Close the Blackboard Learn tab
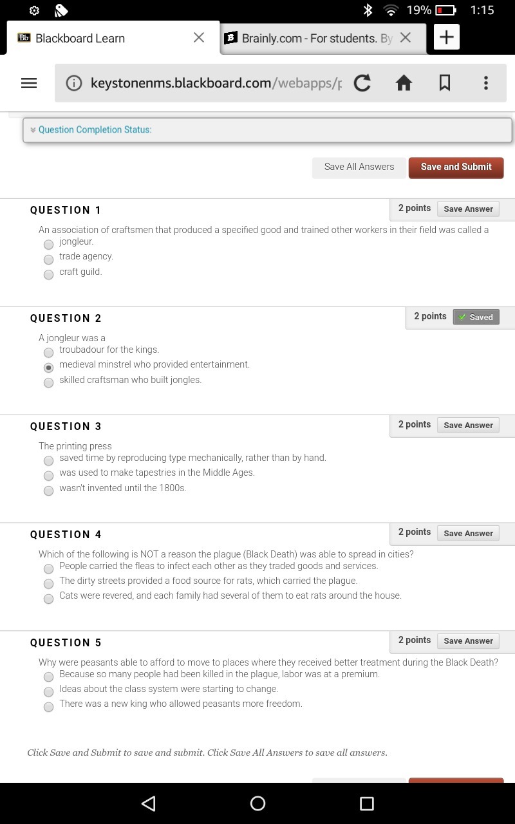The image size is (515, 824). [x=199, y=37]
